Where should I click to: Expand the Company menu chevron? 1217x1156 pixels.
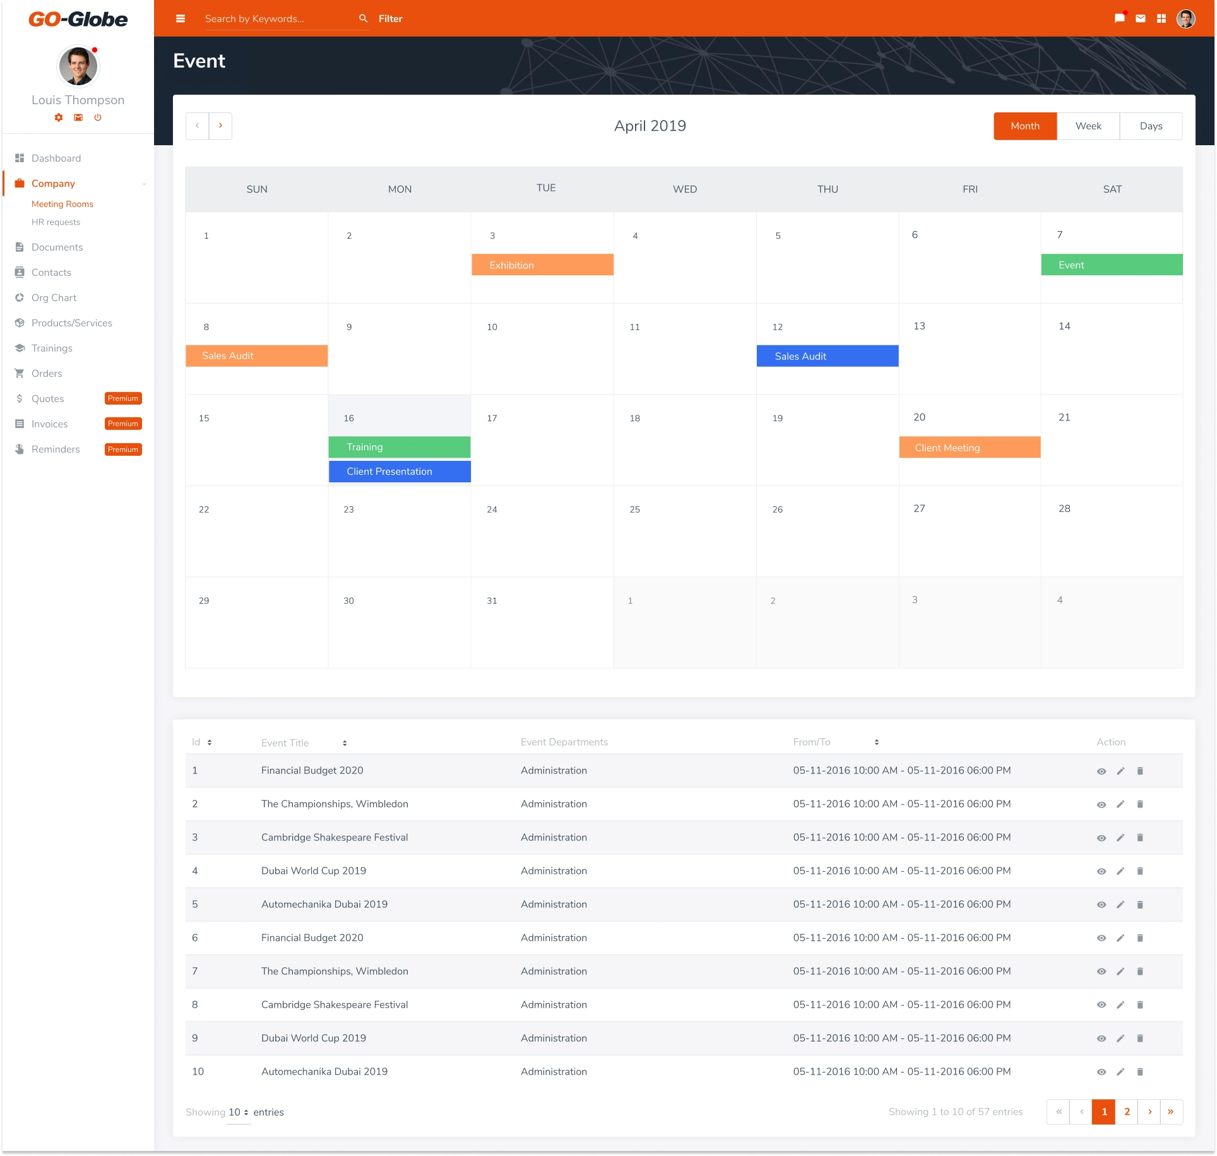[144, 184]
